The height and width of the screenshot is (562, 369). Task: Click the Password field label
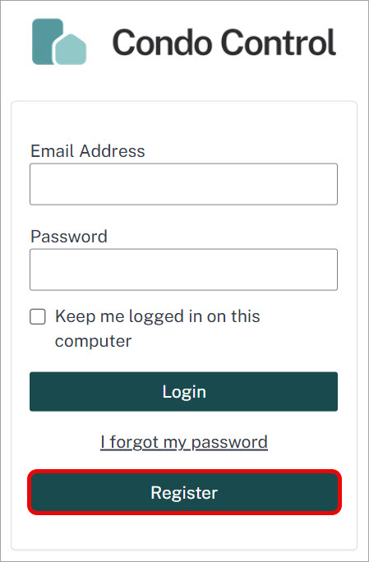[x=69, y=237]
